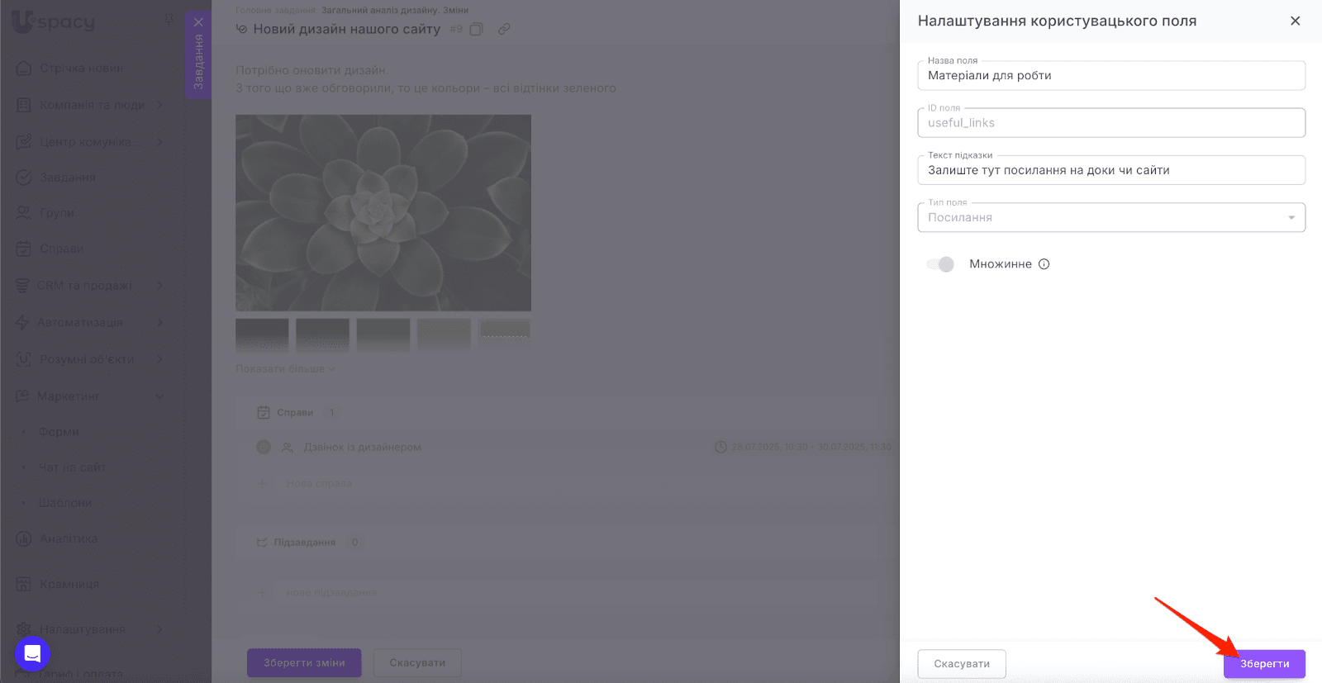Open 'Крамниця' in the sidebar

[x=69, y=585]
